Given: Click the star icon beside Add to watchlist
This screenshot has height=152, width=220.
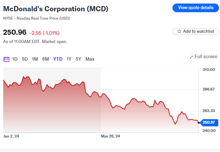Looking at the screenshot, I should tap(179, 31).
